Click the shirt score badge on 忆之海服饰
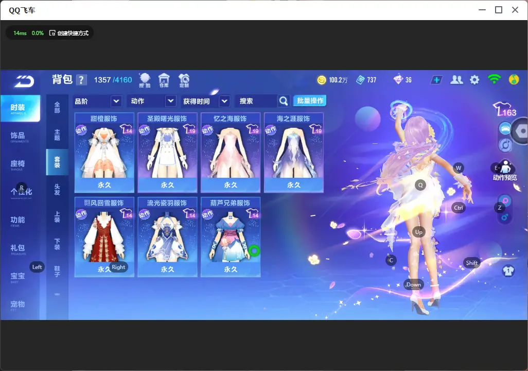The width and height of the screenshot is (528, 371). click(x=253, y=129)
